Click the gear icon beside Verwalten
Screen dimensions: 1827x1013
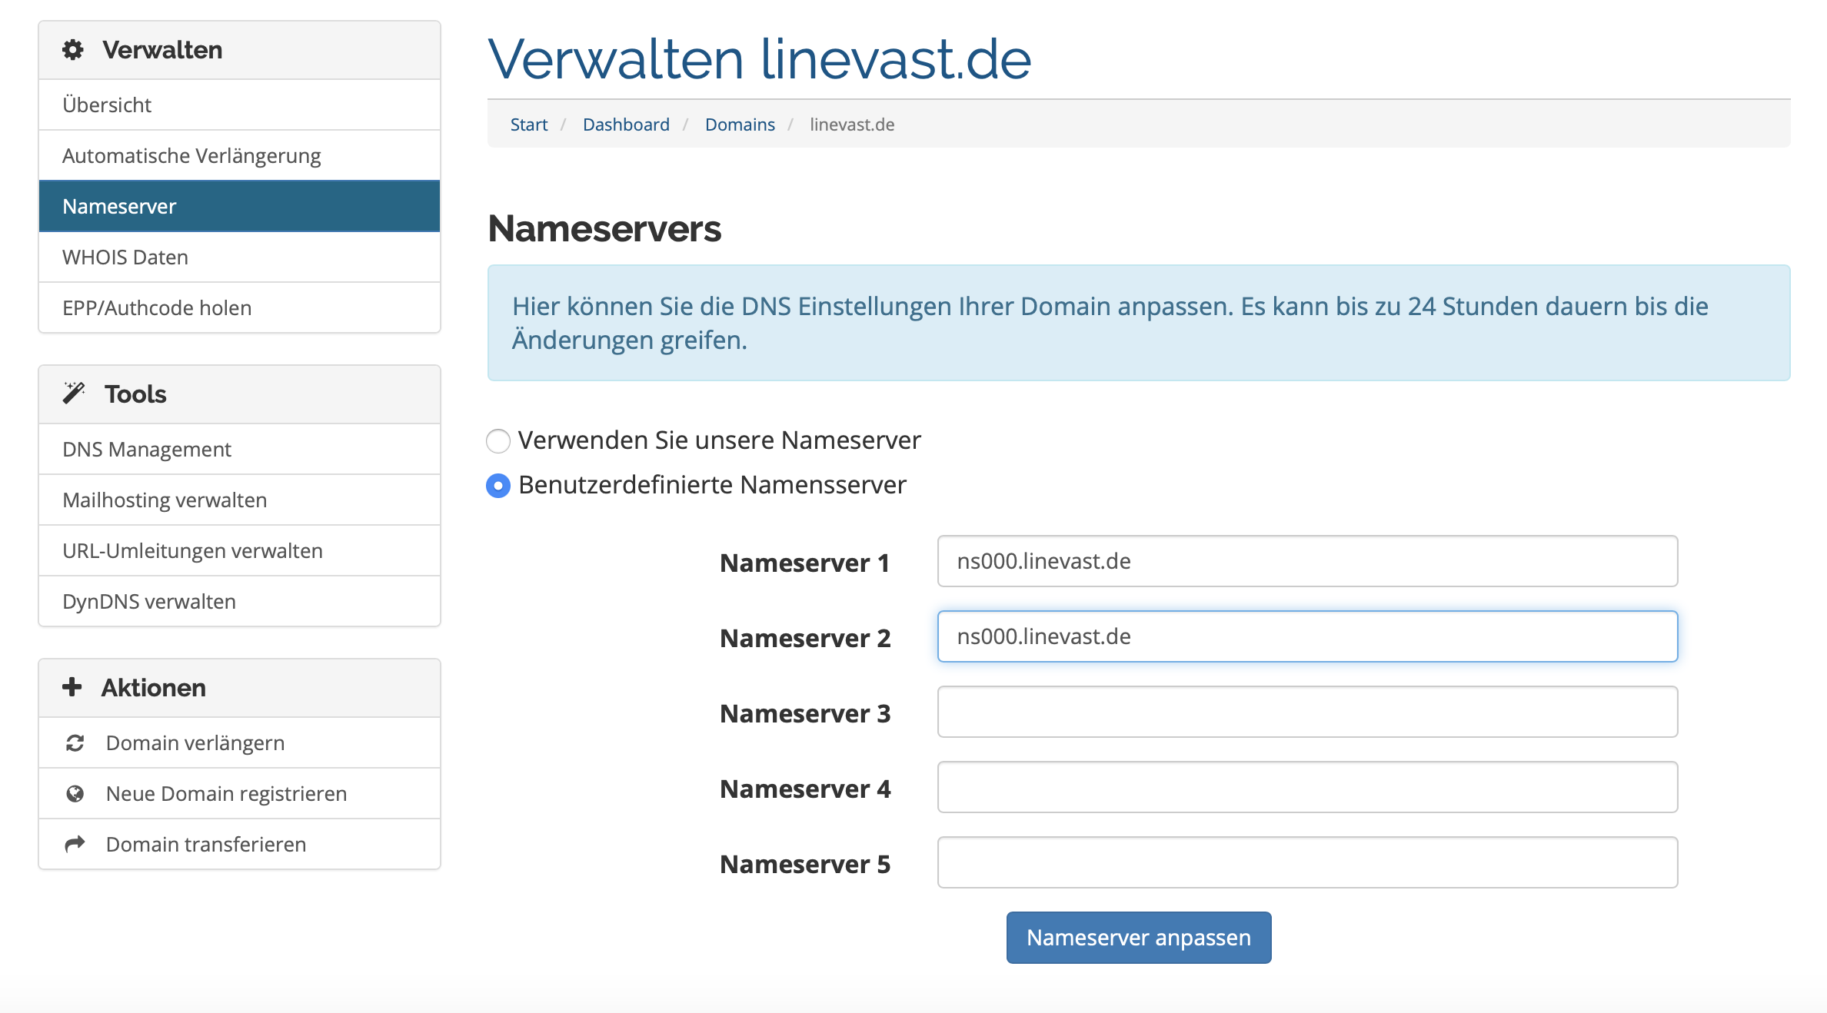click(73, 50)
